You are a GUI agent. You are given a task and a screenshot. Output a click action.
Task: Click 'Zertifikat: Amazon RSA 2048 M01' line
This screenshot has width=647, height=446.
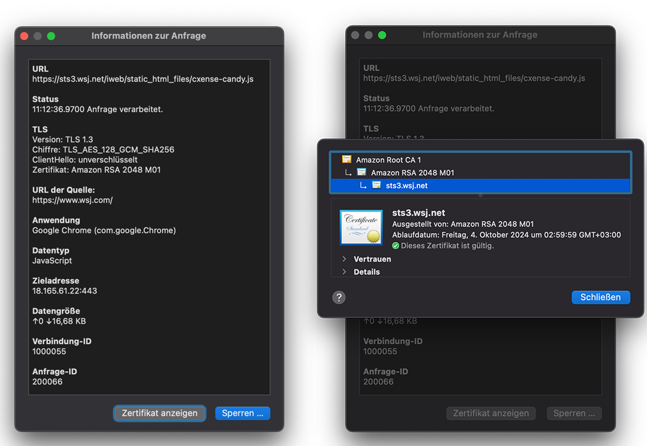[x=97, y=170]
